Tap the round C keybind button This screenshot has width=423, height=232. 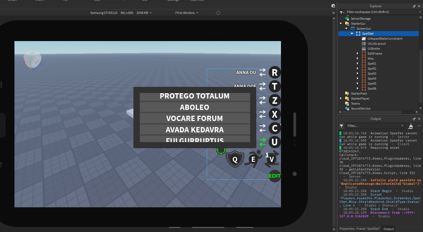pyautogui.click(x=275, y=128)
